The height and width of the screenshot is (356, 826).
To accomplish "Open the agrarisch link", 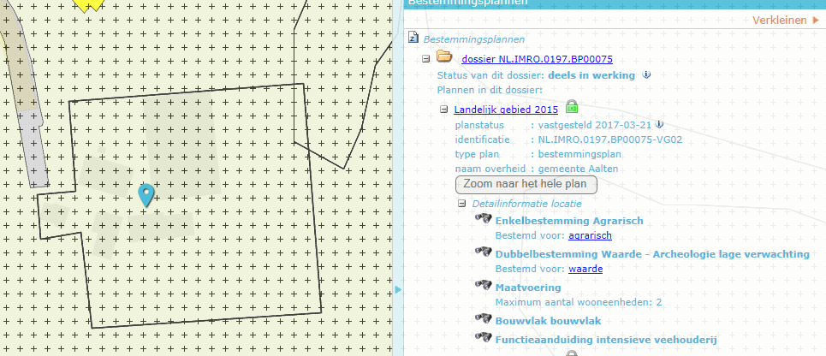I will (x=590, y=235).
